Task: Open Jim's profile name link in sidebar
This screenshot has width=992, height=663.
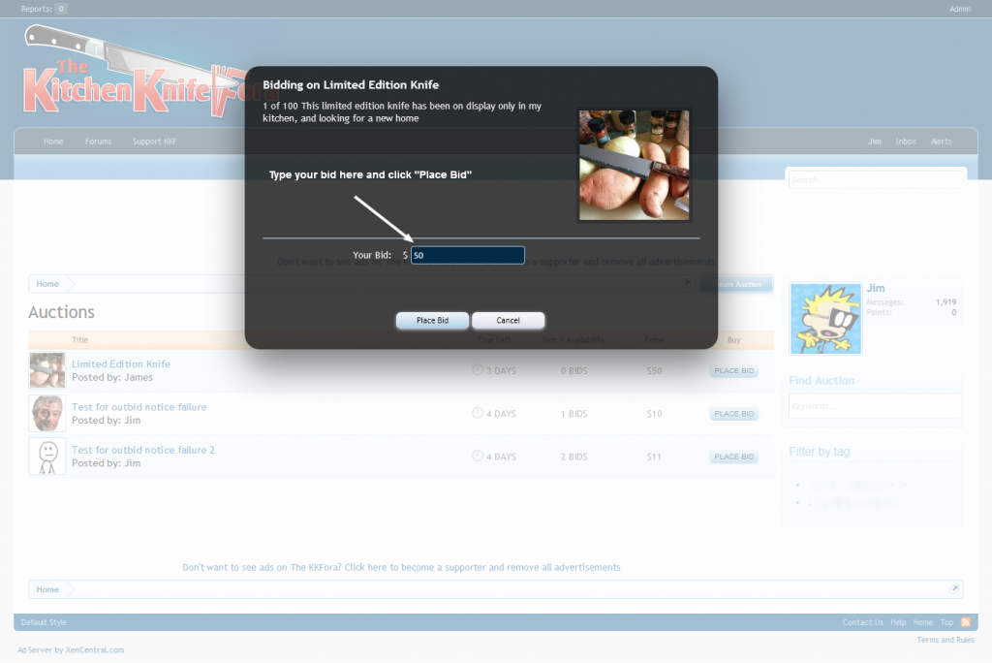Action: [x=876, y=288]
